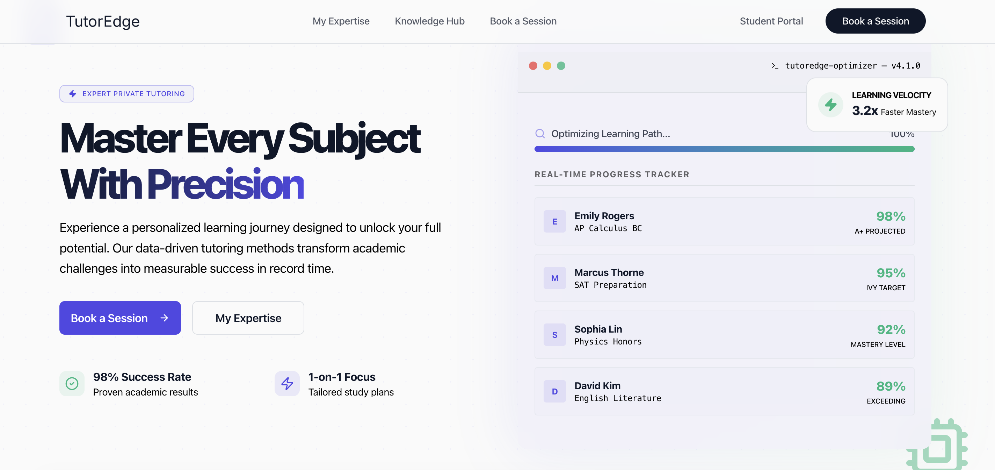This screenshot has height=470, width=995.
Task: Click the green traffic-light dot in the terminal window
Action: (x=561, y=66)
